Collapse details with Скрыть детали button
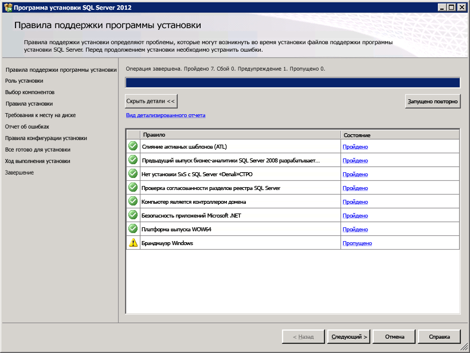The width and height of the screenshot is (470, 353). (151, 101)
